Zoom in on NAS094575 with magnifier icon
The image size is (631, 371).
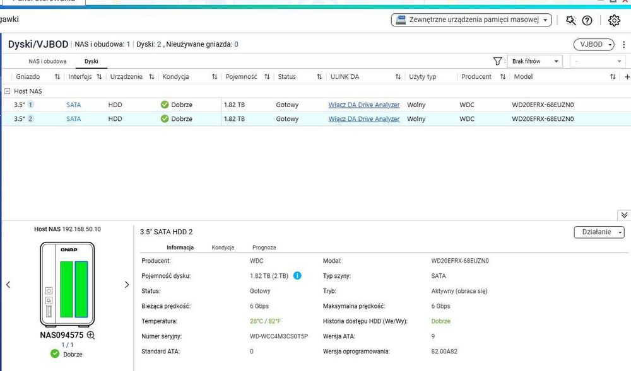[x=91, y=335]
